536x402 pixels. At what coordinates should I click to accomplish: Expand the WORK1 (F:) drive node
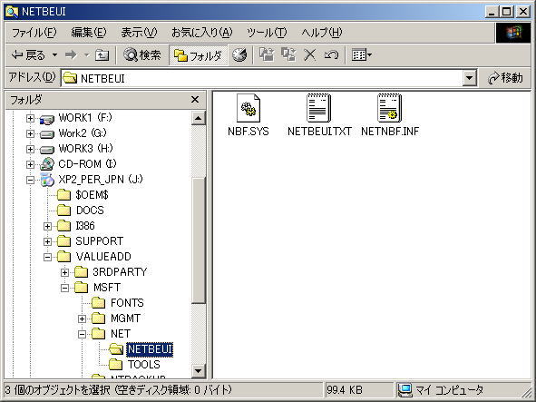click(x=30, y=118)
